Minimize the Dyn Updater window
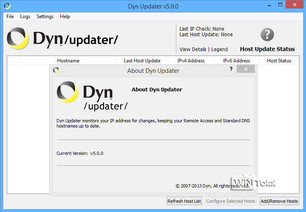This screenshot has width=306, height=212. 269,5
